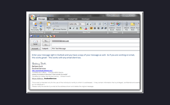Open the Account dropdown button
Image resolution: width=170 pixels, height=105 pixels.
36,49
